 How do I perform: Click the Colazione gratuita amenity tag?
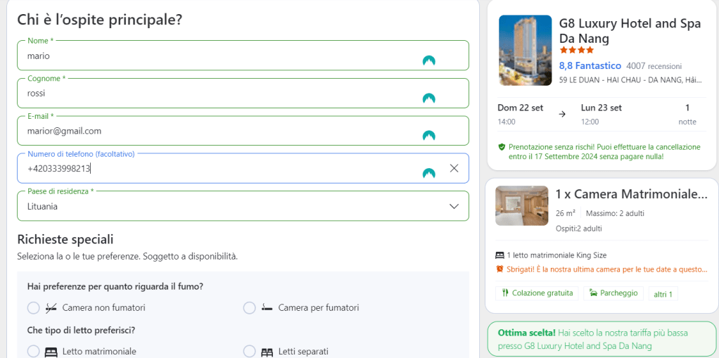(x=537, y=293)
